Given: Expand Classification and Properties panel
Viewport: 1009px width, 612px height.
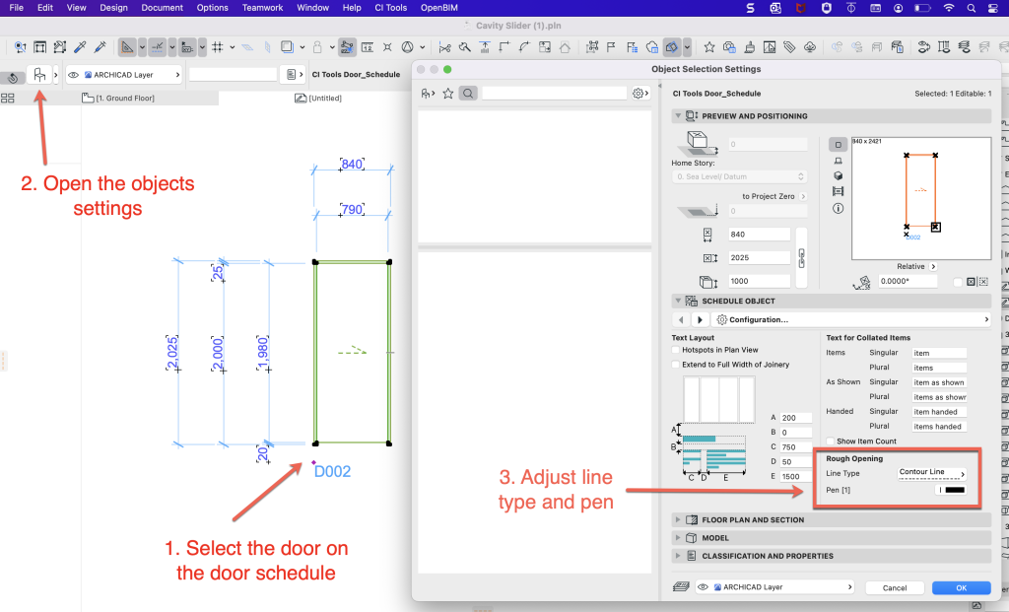Looking at the screenshot, I should coord(678,556).
